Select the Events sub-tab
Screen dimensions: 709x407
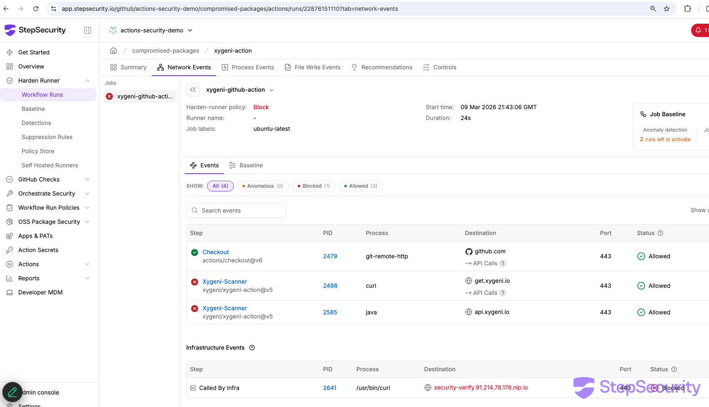(204, 165)
